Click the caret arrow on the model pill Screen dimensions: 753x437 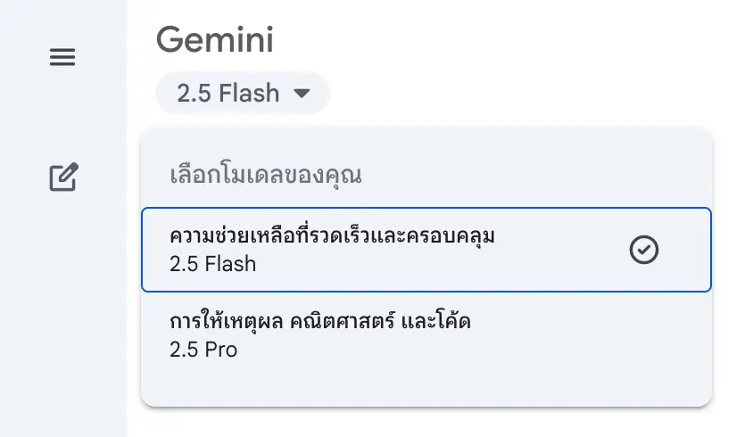tap(302, 93)
